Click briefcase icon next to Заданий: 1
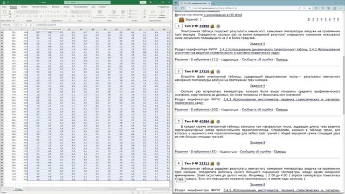The width and height of the screenshot is (345, 194). (181, 20)
